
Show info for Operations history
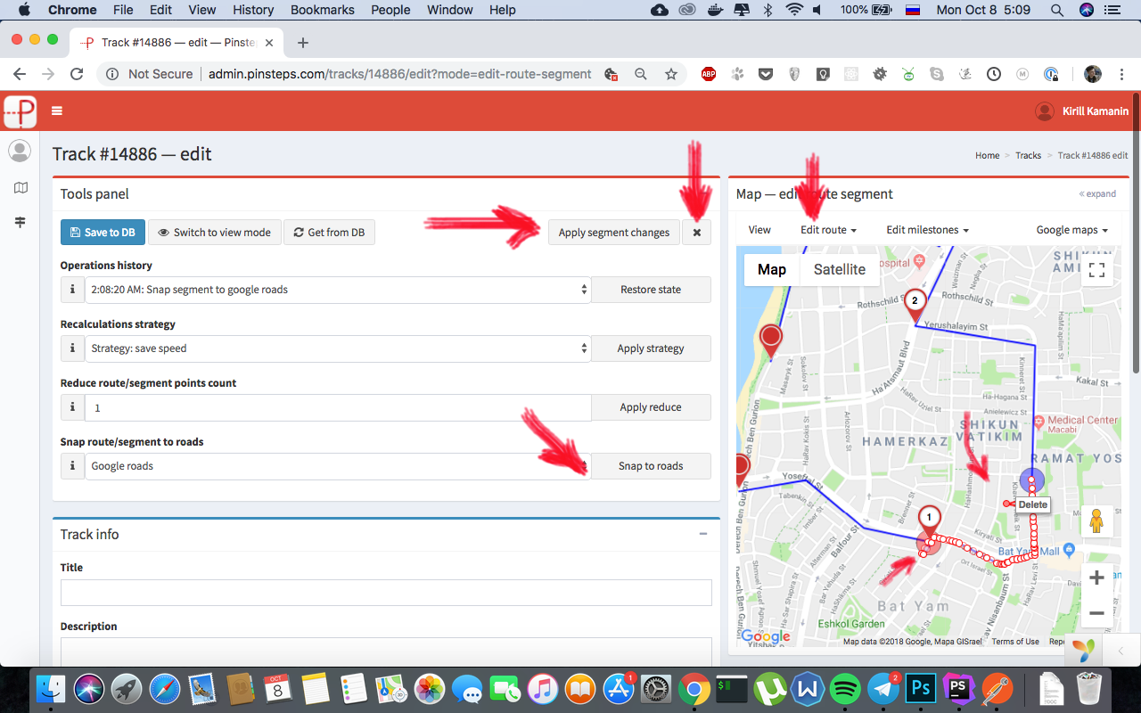coord(72,290)
